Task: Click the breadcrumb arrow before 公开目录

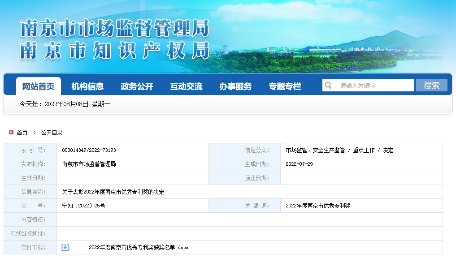Action: coord(34,133)
